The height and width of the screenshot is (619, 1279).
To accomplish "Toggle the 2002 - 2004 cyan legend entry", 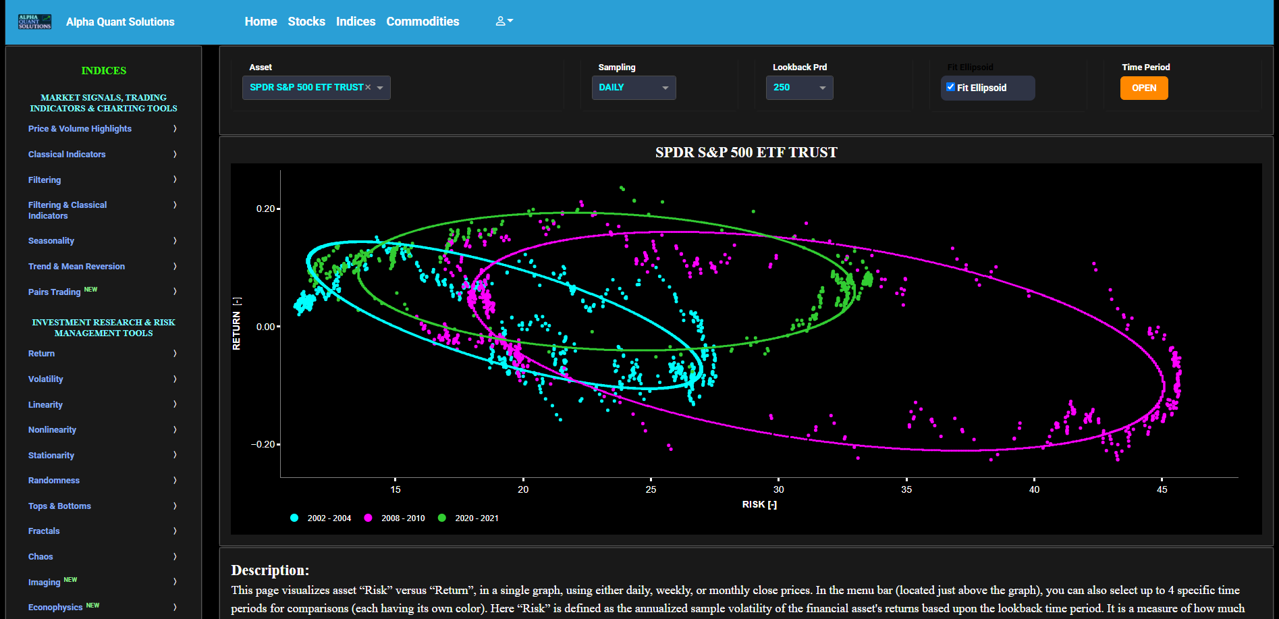I will pyautogui.click(x=321, y=518).
